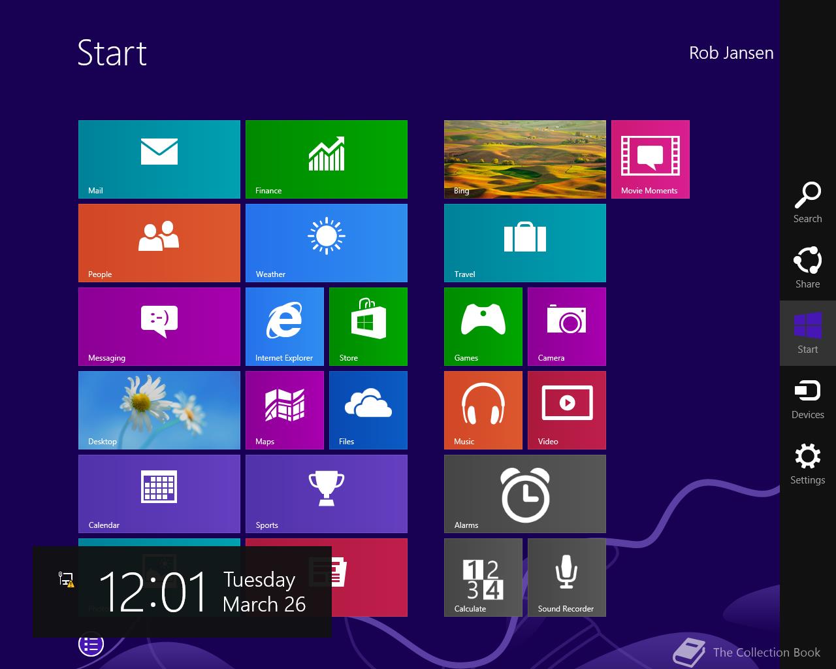Click the Rob Jansen user name
This screenshot has height=669, width=836.
731,53
